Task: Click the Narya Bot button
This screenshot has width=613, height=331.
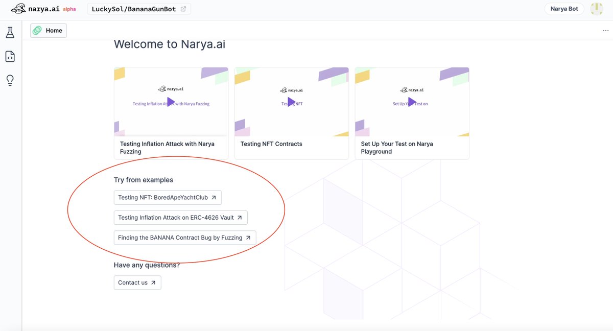Action: pyautogui.click(x=564, y=9)
